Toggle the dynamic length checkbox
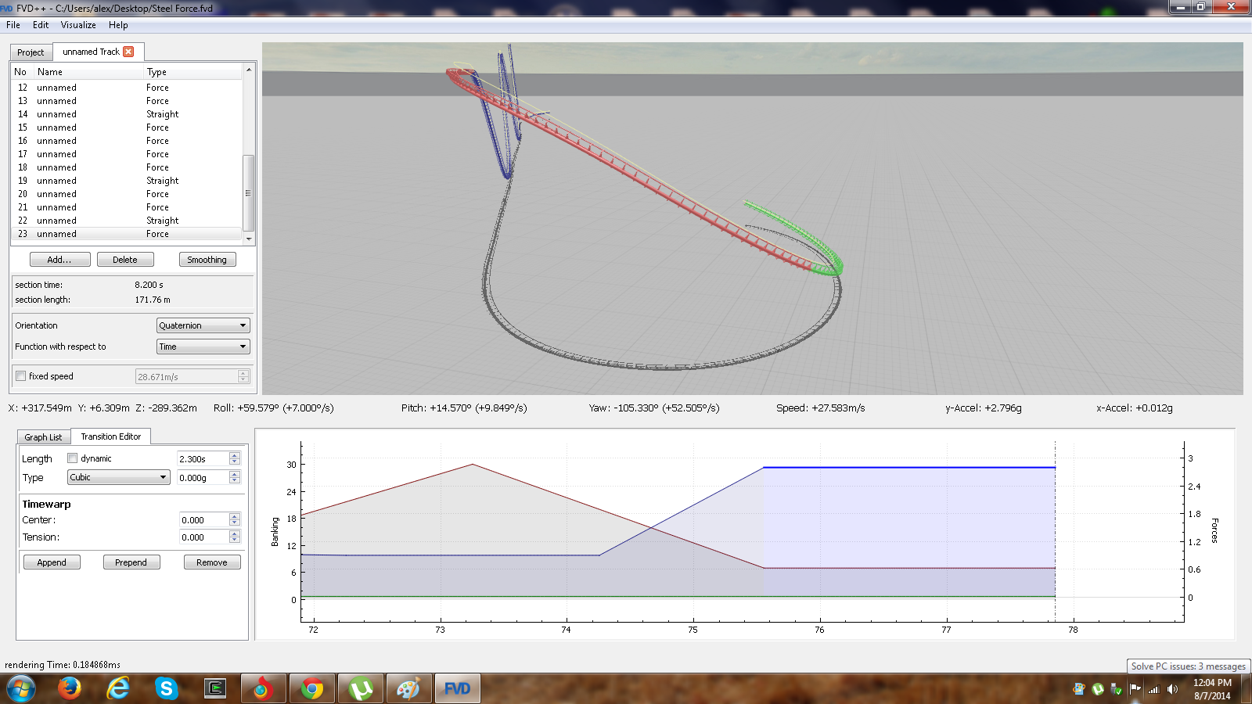The image size is (1252, 704). point(73,458)
